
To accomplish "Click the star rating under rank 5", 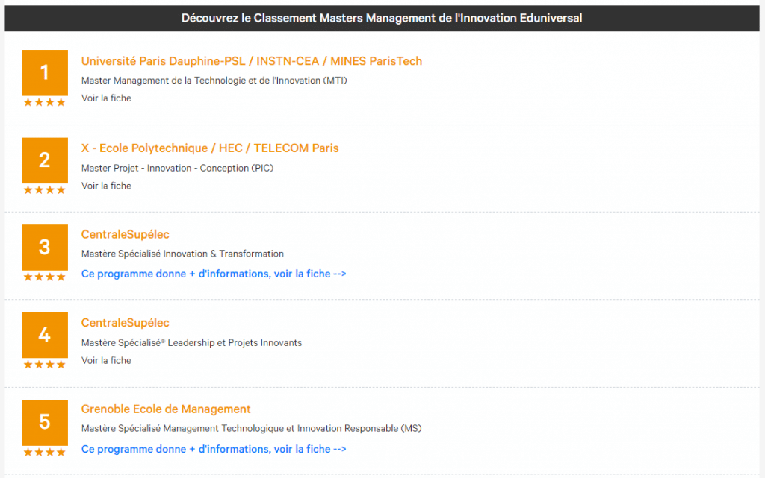I will point(44,451).
